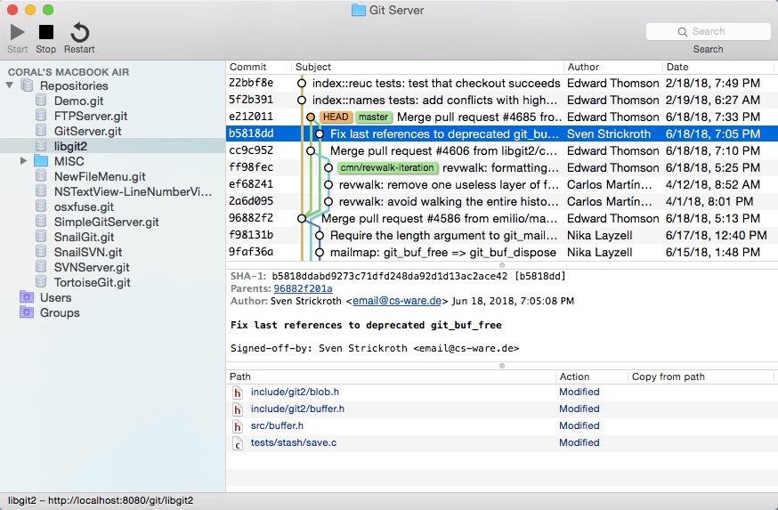The height and width of the screenshot is (510, 778).
Task: Select commit ef68241 revwalk remove useless layer
Action: 500,184
